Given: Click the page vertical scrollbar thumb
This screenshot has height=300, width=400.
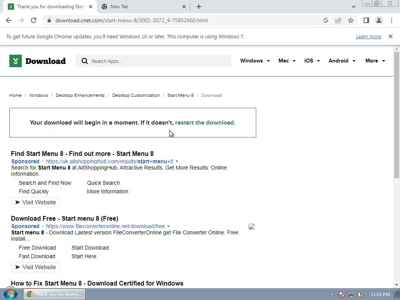Looking at the screenshot, I should point(397,115).
